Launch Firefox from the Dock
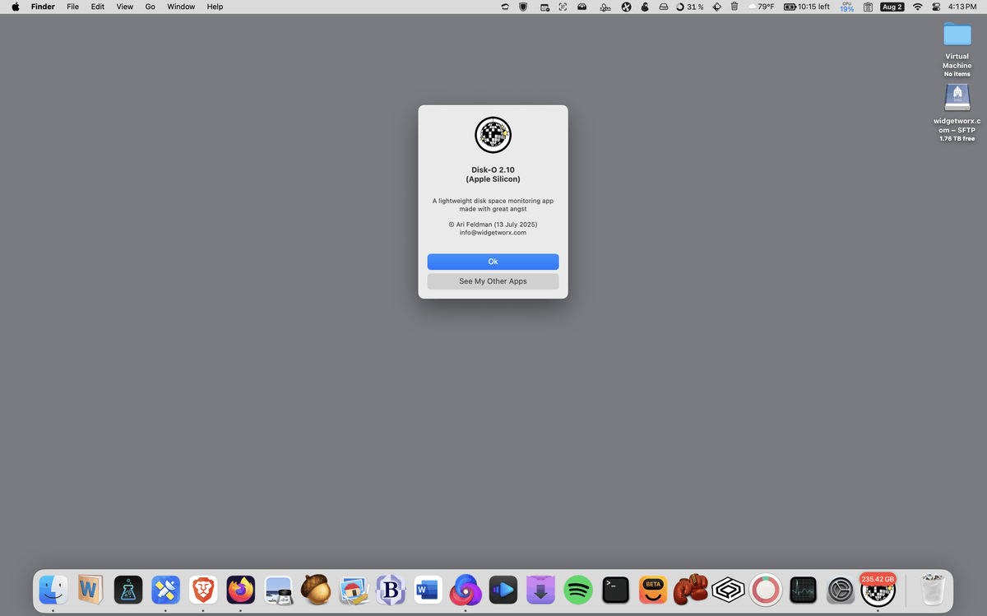This screenshot has width=987, height=616. point(241,590)
